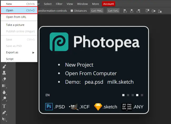171x124 pixels.
Task: Toggle the Distances checkbox
Action: (72, 11)
